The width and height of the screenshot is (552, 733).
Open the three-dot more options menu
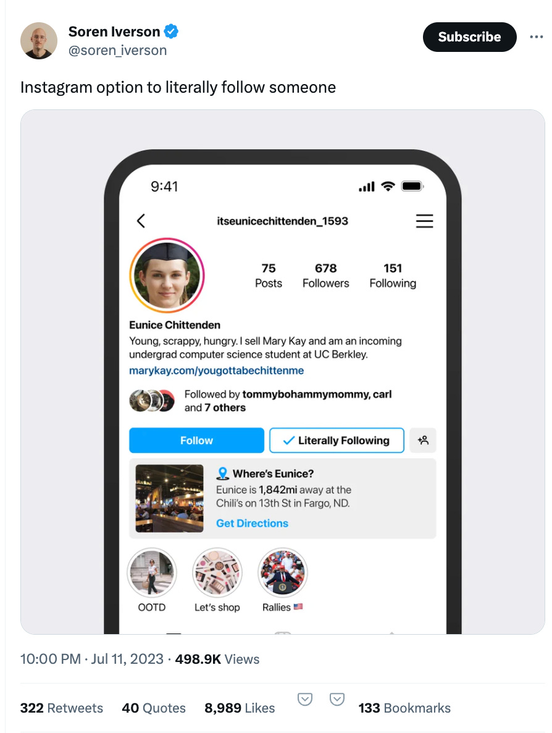click(536, 37)
